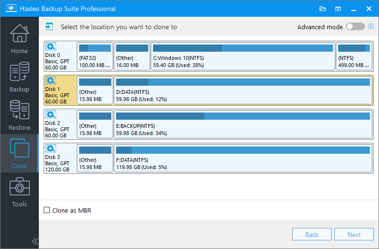This screenshot has height=249, width=379.
Task: Toggle Advanced mode switch
Action: coord(355,27)
